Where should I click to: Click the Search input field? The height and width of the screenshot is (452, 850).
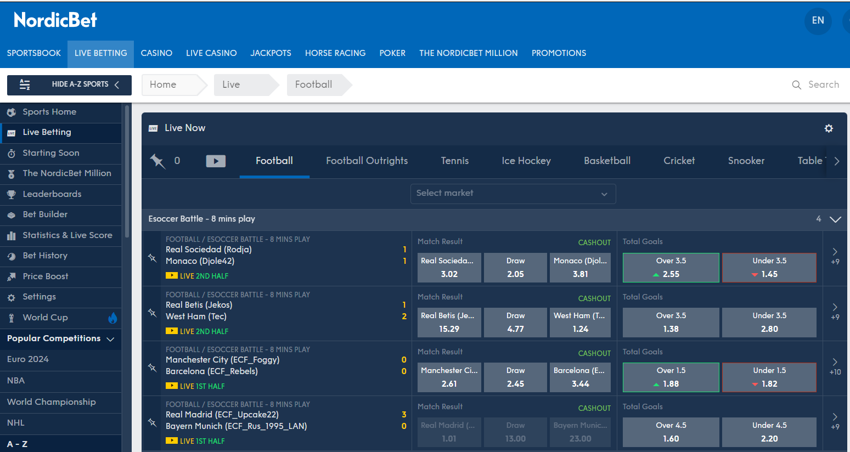click(x=823, y=85)
